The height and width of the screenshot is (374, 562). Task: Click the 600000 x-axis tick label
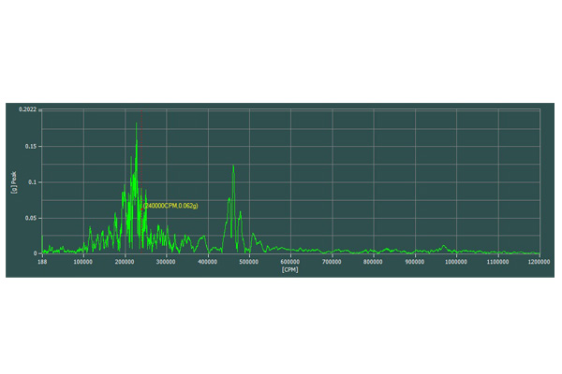tap(290, 262)
